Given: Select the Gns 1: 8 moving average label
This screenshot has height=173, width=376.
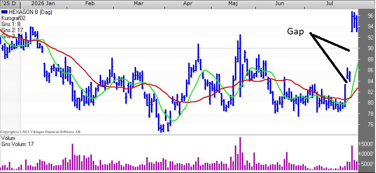Looking at the screenshot, I should coord(11,24).
